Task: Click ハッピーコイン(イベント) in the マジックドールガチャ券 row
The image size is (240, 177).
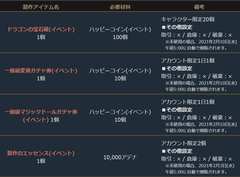Action: [x=120, y=112]
